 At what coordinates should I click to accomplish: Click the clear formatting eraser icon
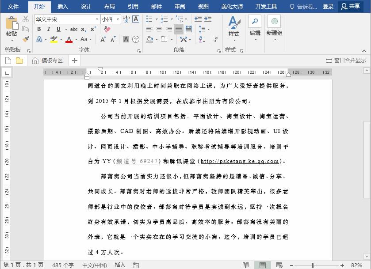tap(106, 29)
